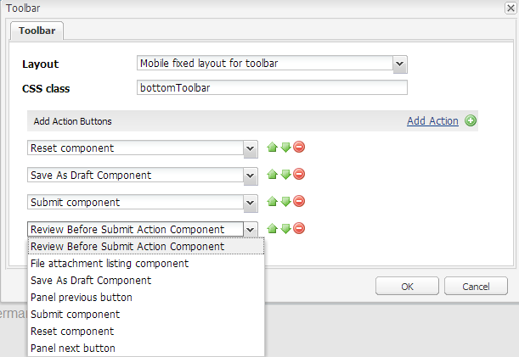The width and height of the screenshot is (519, 357).
Task: Remove the Reset component action row
Action: pos(299,148)
